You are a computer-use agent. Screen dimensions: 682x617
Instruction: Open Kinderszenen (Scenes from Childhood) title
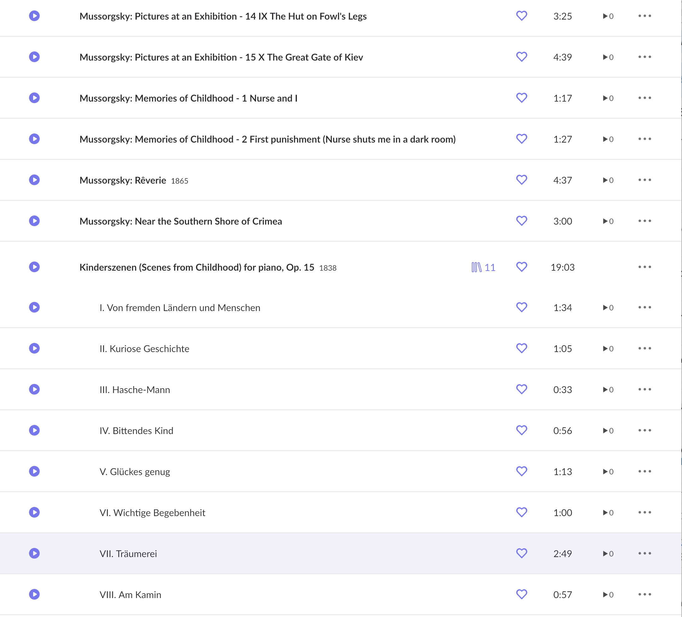(x=197, y=267)
